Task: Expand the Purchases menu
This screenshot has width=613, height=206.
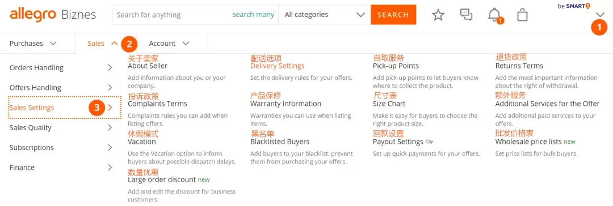Action: 33,44
